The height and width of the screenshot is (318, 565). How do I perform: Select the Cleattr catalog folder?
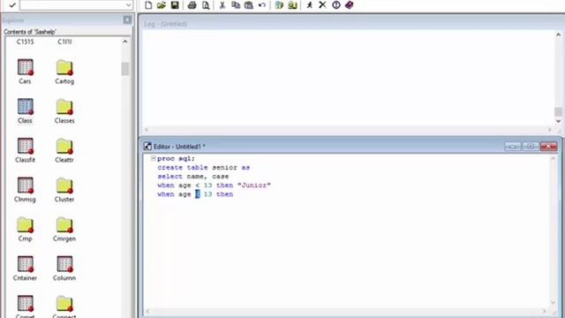(x=64, y=150)
